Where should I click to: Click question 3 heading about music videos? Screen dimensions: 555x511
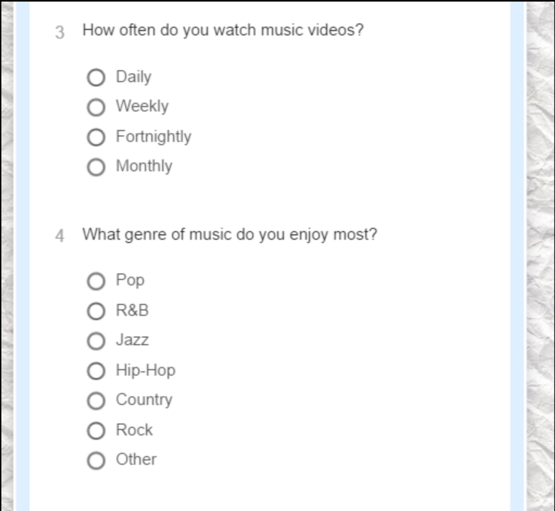[223, 30]
